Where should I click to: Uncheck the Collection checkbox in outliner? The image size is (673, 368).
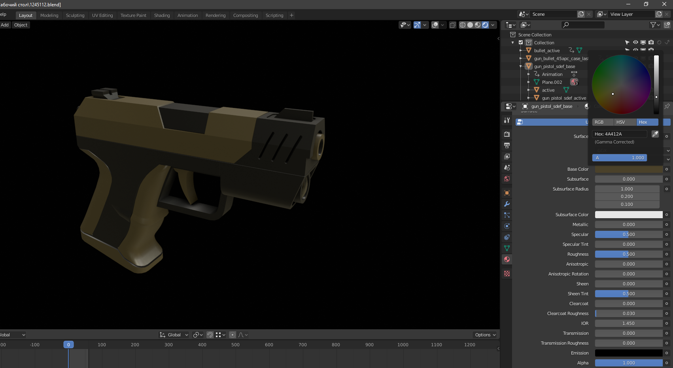pos(521,43)
